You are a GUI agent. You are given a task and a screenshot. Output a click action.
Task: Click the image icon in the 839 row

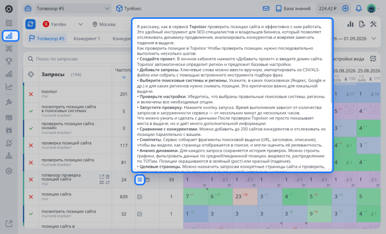(139, 197)
